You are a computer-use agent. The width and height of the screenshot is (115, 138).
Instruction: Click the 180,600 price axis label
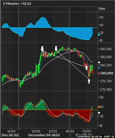click(x=106, y=57)
